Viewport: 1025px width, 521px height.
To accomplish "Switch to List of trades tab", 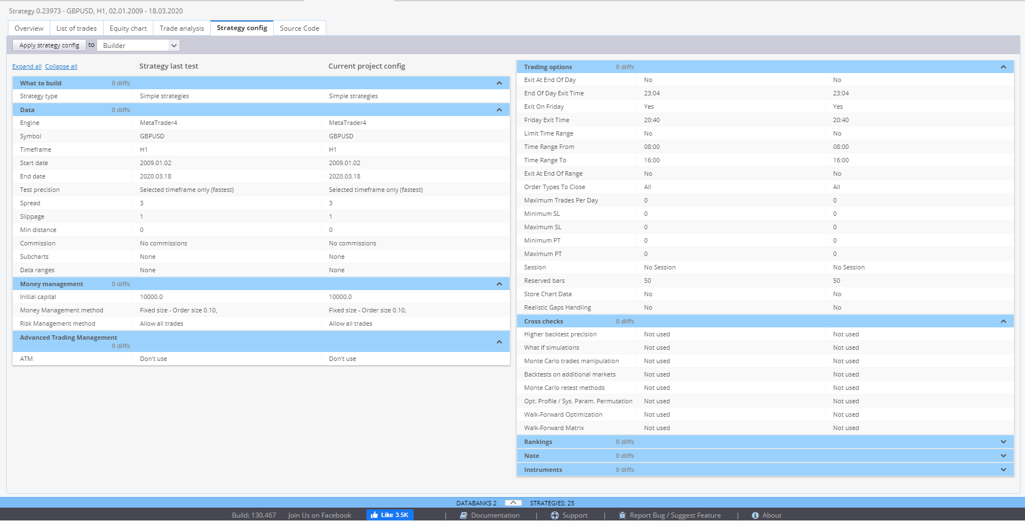I will click(76, 28).
